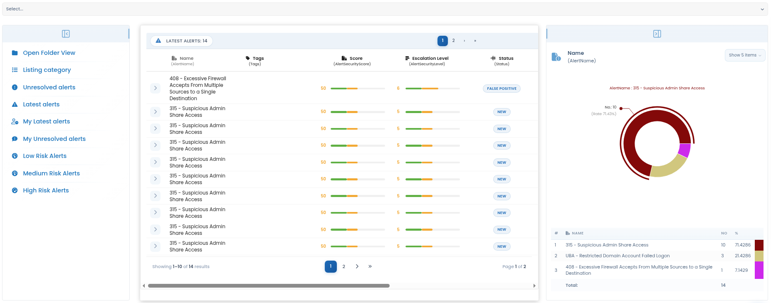
Task: Expand the 408 - Excessive Firewall Accepts row
Action: 155,88
